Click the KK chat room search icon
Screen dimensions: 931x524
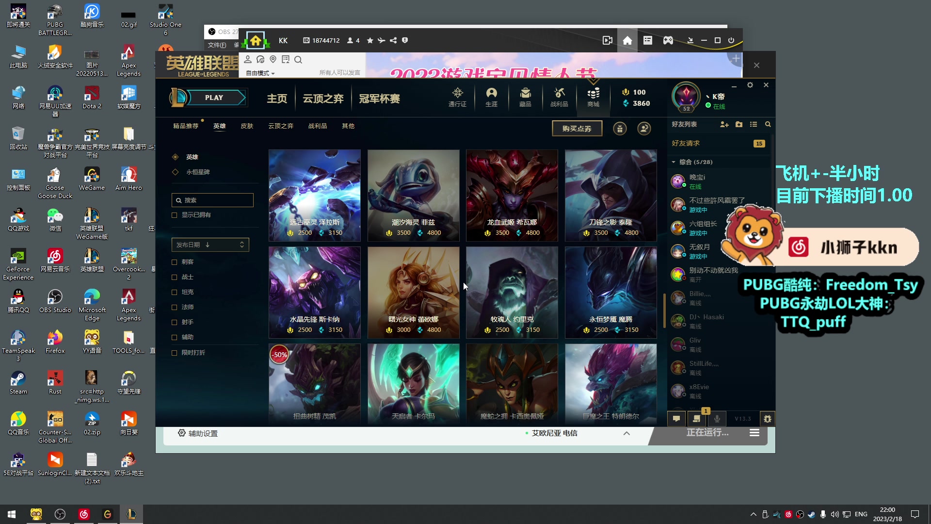[298, 60]
